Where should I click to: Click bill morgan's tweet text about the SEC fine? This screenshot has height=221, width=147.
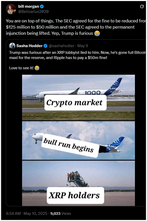pyautogui.click(x=76, y=27)
